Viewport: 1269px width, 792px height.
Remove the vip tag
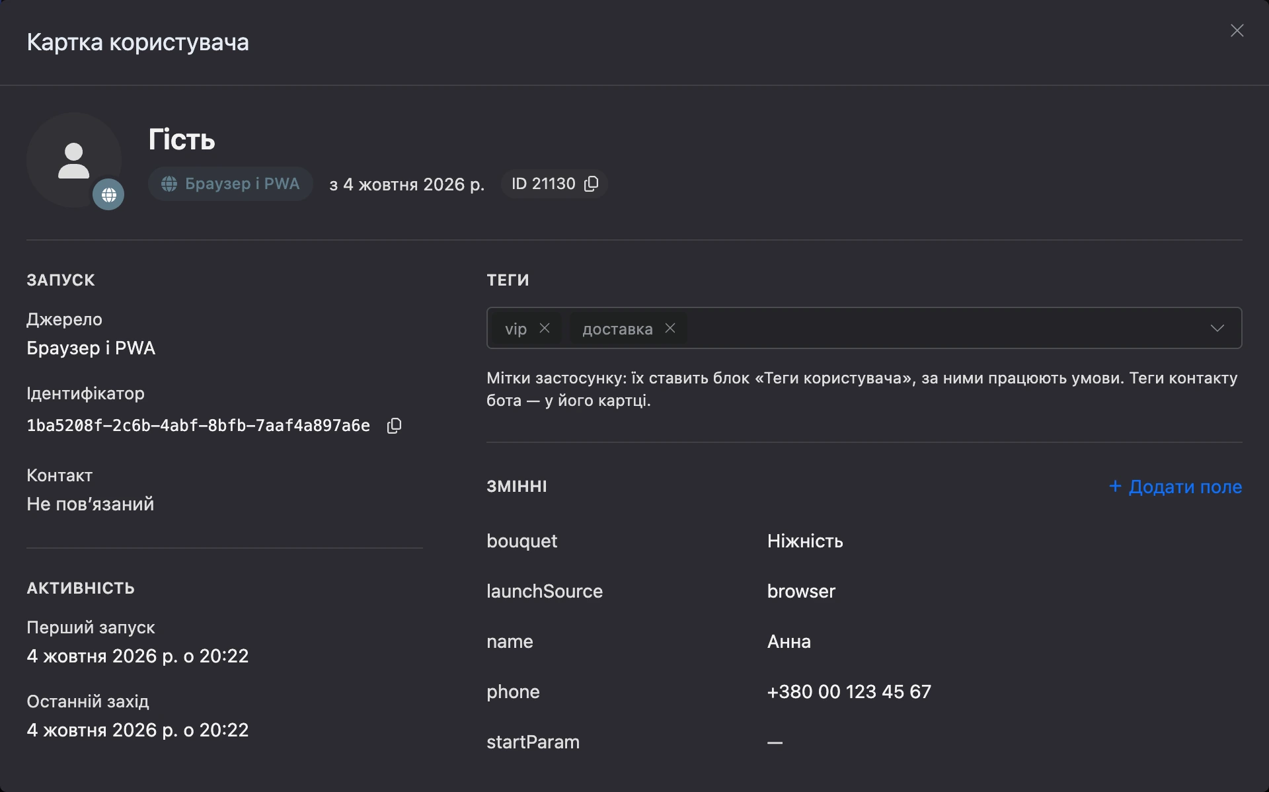tap(545, 328)
